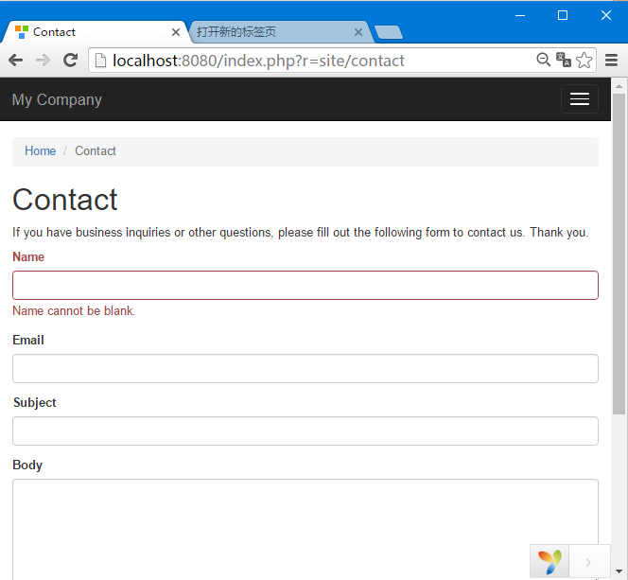628x580 pixels.
Task: Expand the Yii debug toolbar chevron
Action: pos(589,562)
